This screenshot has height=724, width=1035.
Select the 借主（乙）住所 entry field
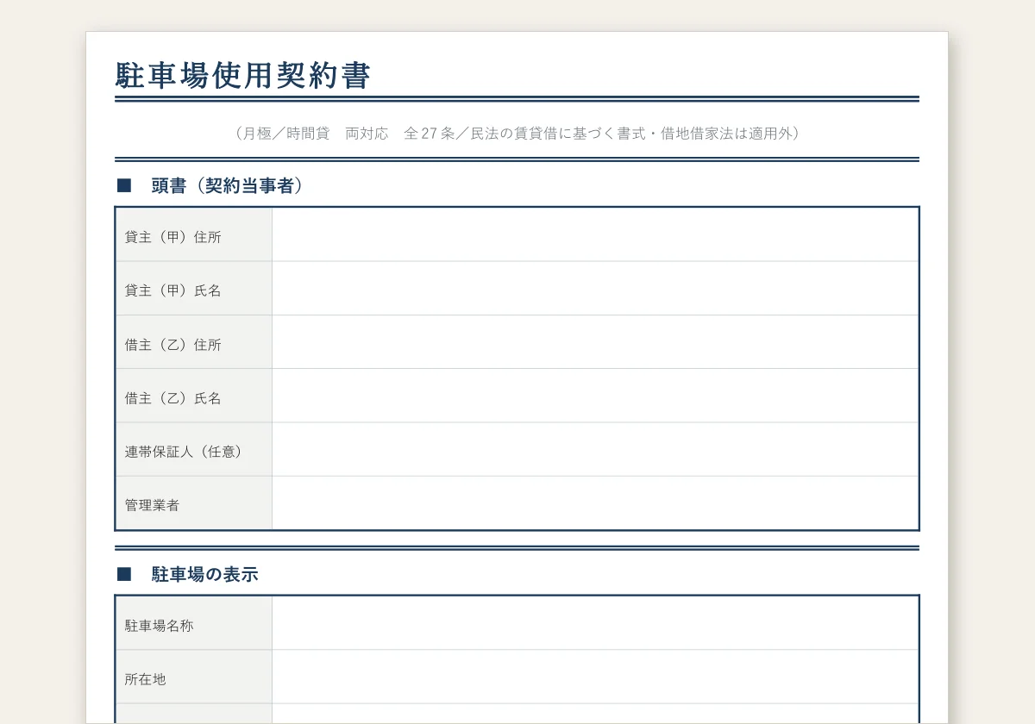coord(595,342)
